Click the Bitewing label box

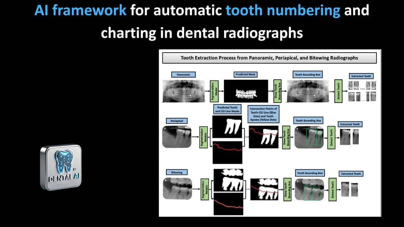click(176, 172)
